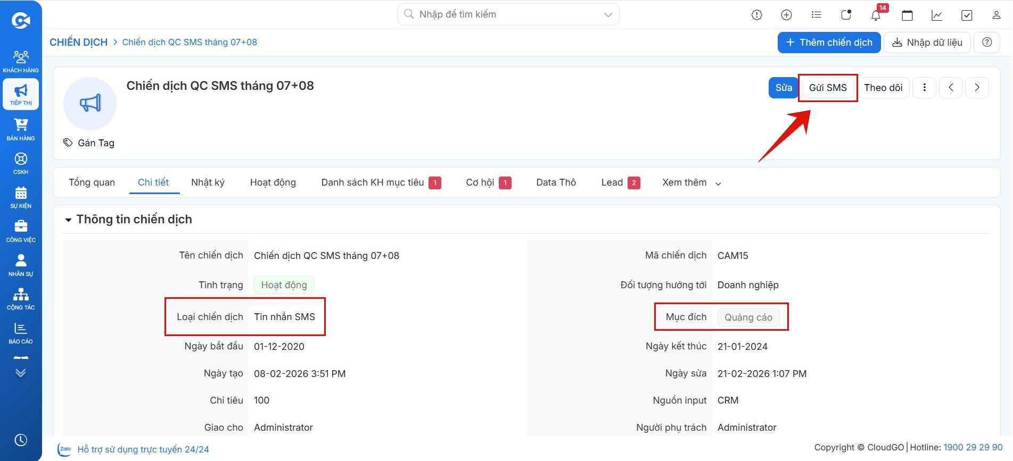Open the Sự kiện calendar module

(21, 197)
